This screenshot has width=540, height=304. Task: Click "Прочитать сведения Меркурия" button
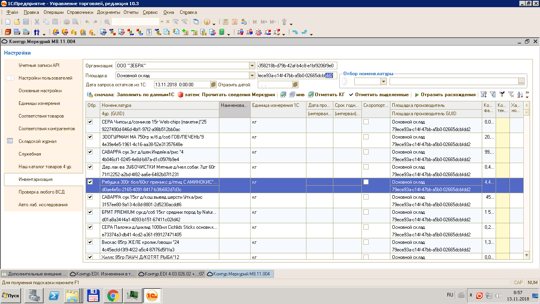point(226,95)
